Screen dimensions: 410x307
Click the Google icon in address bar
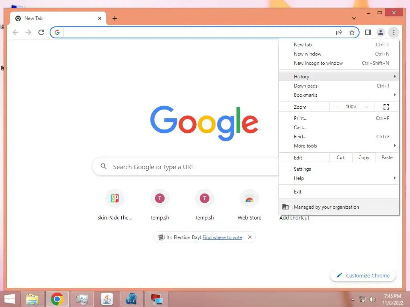coord(57,32)
